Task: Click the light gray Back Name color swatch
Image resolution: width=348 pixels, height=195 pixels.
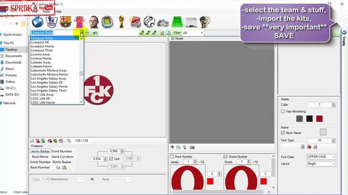Action: click(x=323, y=132)
